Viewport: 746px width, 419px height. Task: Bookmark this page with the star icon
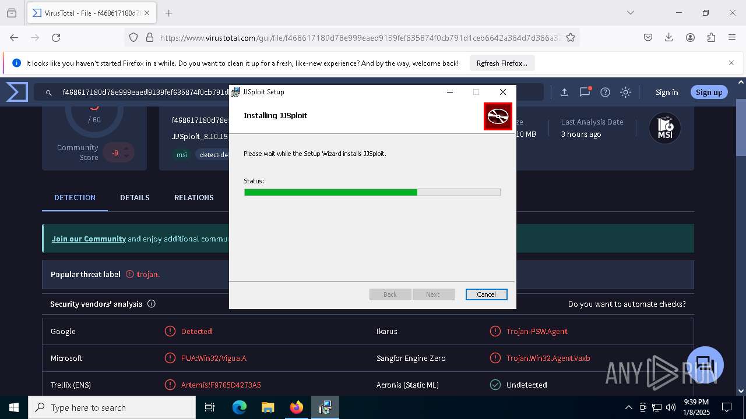pos(571,37)
